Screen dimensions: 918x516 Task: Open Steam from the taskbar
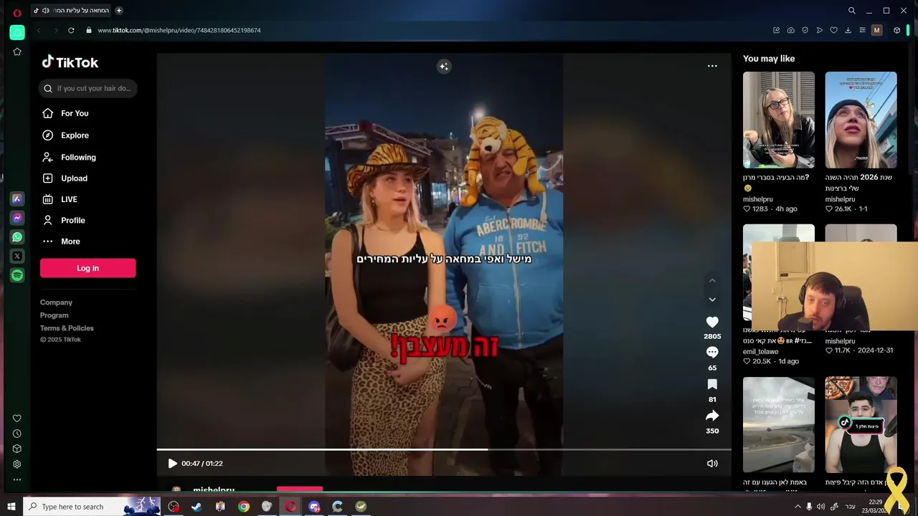click(197, 507)
